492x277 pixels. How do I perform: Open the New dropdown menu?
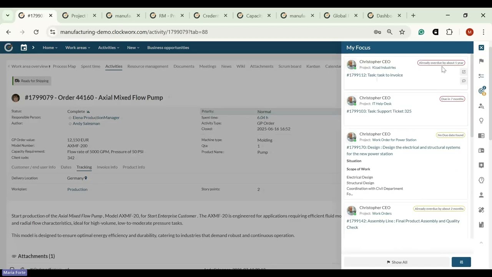click(133, 47)
